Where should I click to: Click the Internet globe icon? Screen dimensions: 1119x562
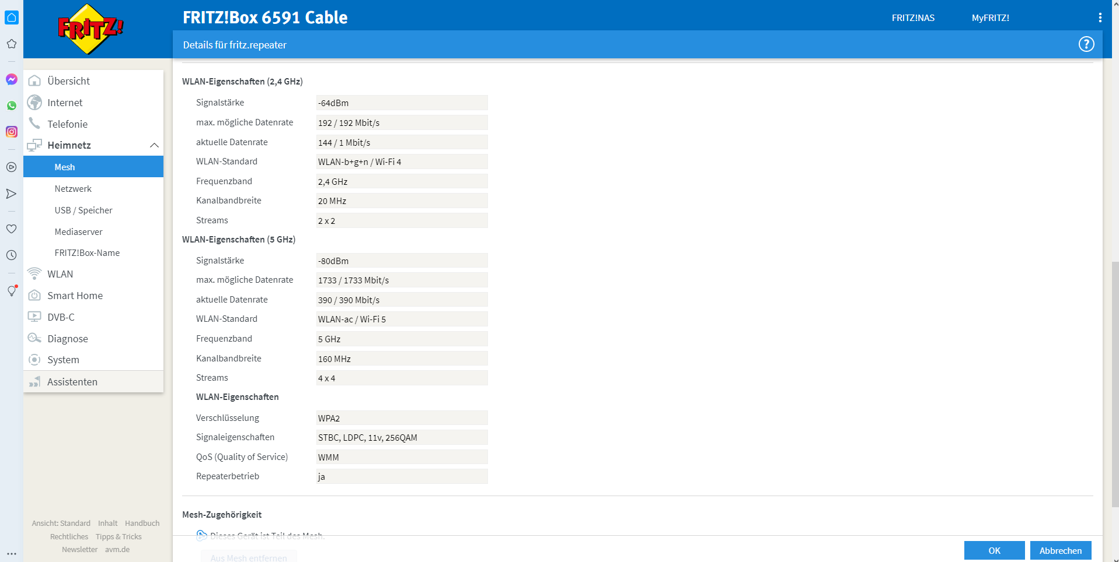pos(35,102)
